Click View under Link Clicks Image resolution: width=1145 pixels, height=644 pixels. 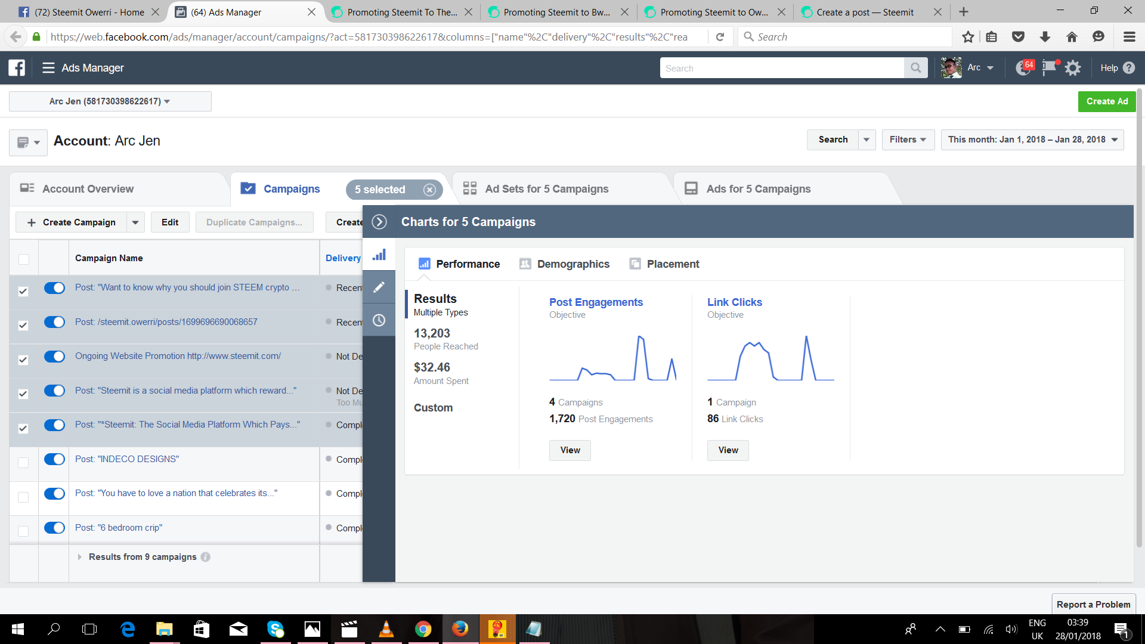728,450
